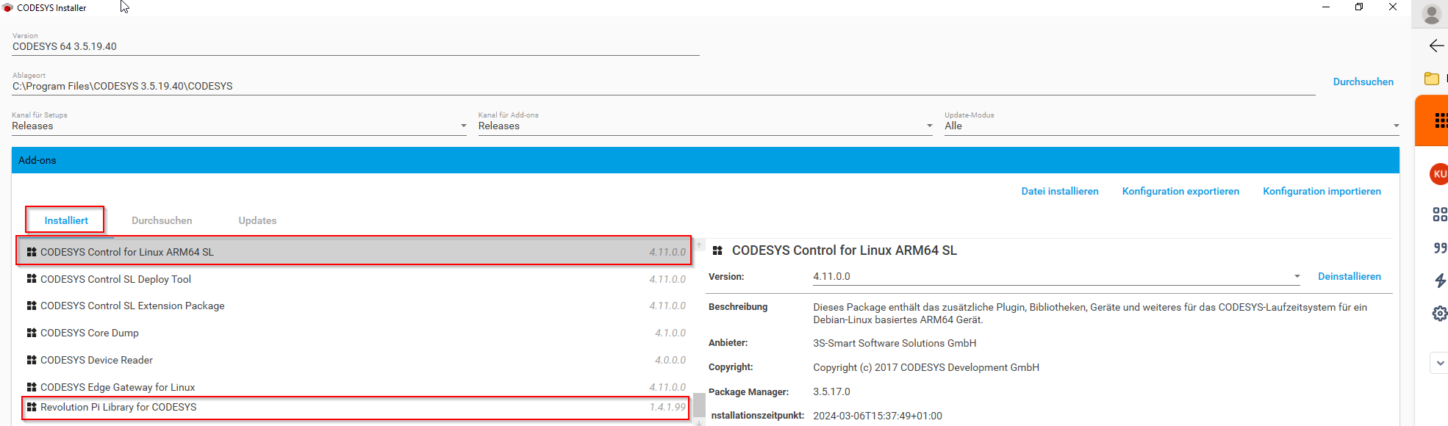1448x426 pixels.
Task: Click the add-on list scrollbar thumb
Action: pos(699,405)
